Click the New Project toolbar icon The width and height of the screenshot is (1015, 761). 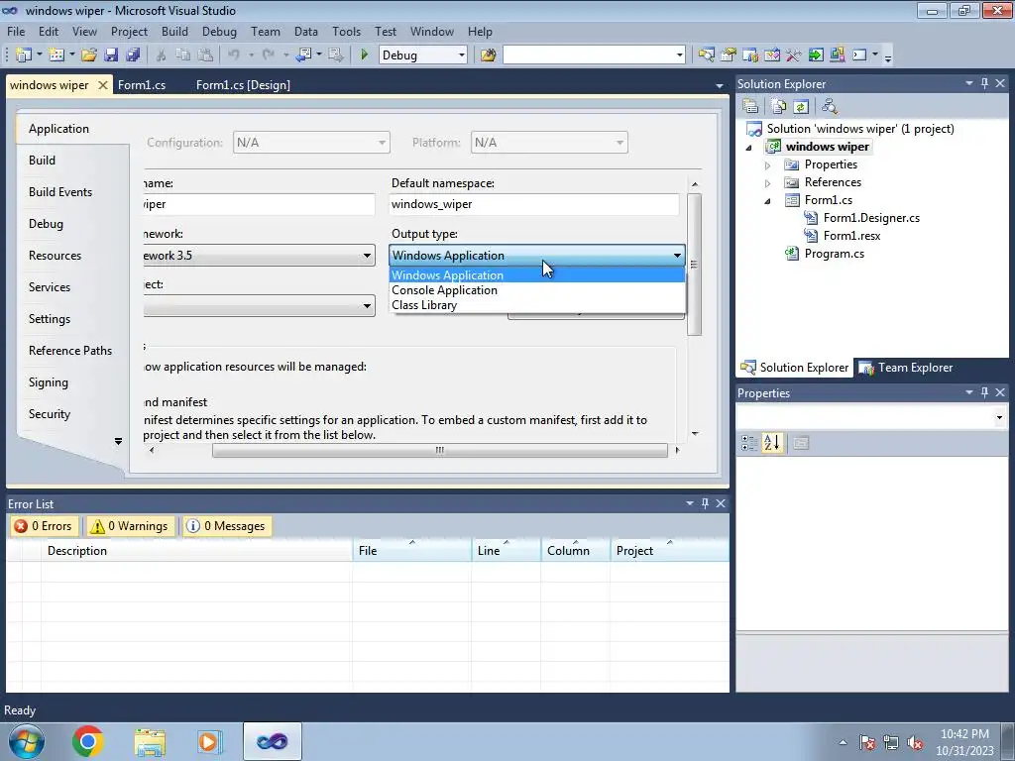tap(24, 55)
